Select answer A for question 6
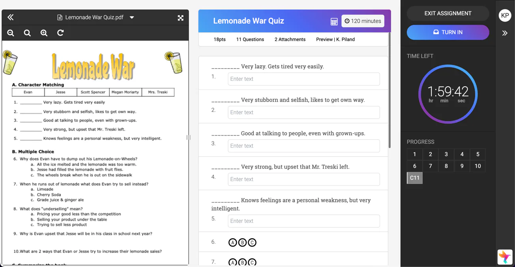 (x=233, y=243)
